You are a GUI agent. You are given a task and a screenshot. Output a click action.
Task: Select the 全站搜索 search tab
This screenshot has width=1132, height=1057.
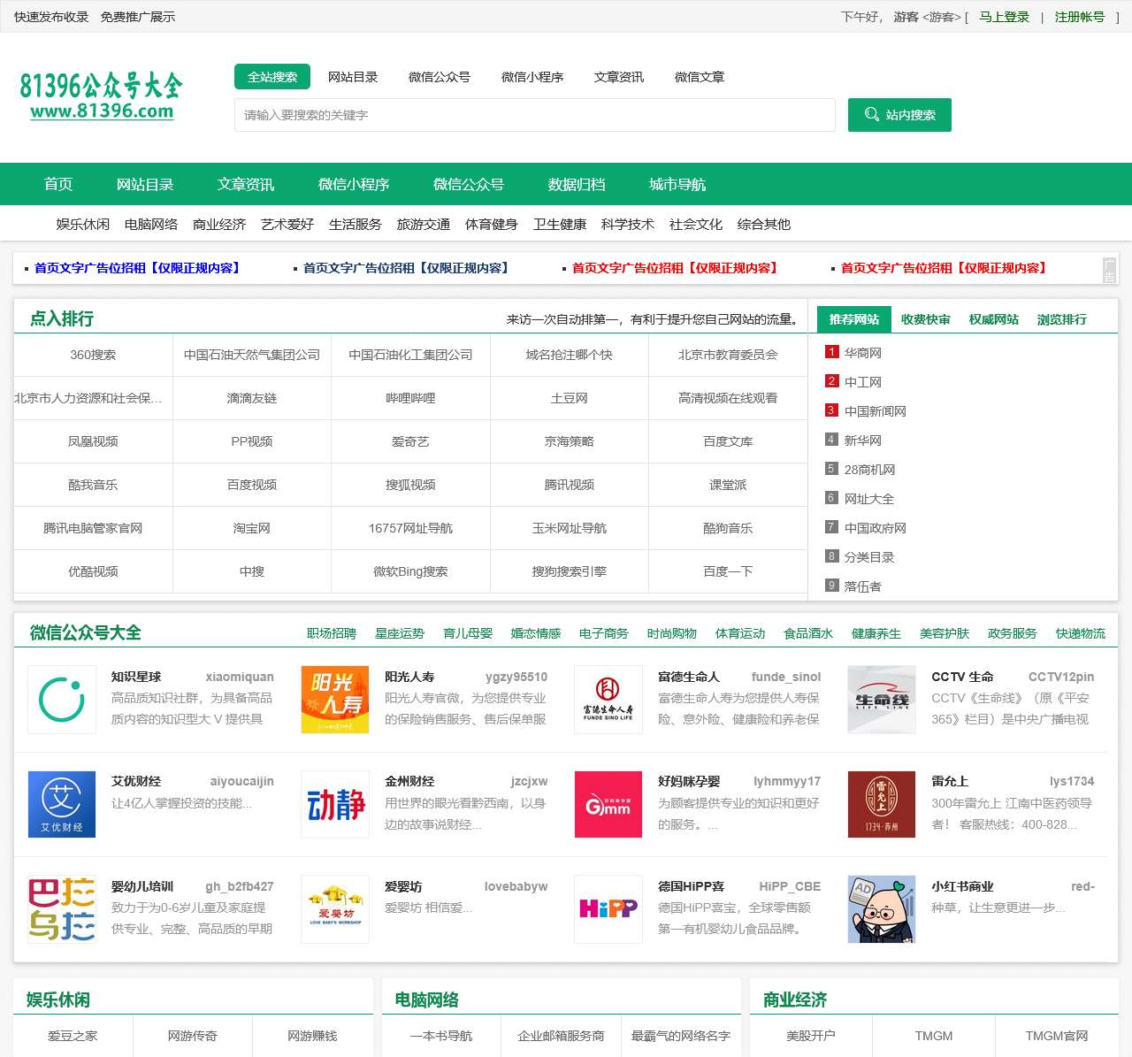[272, 77]
